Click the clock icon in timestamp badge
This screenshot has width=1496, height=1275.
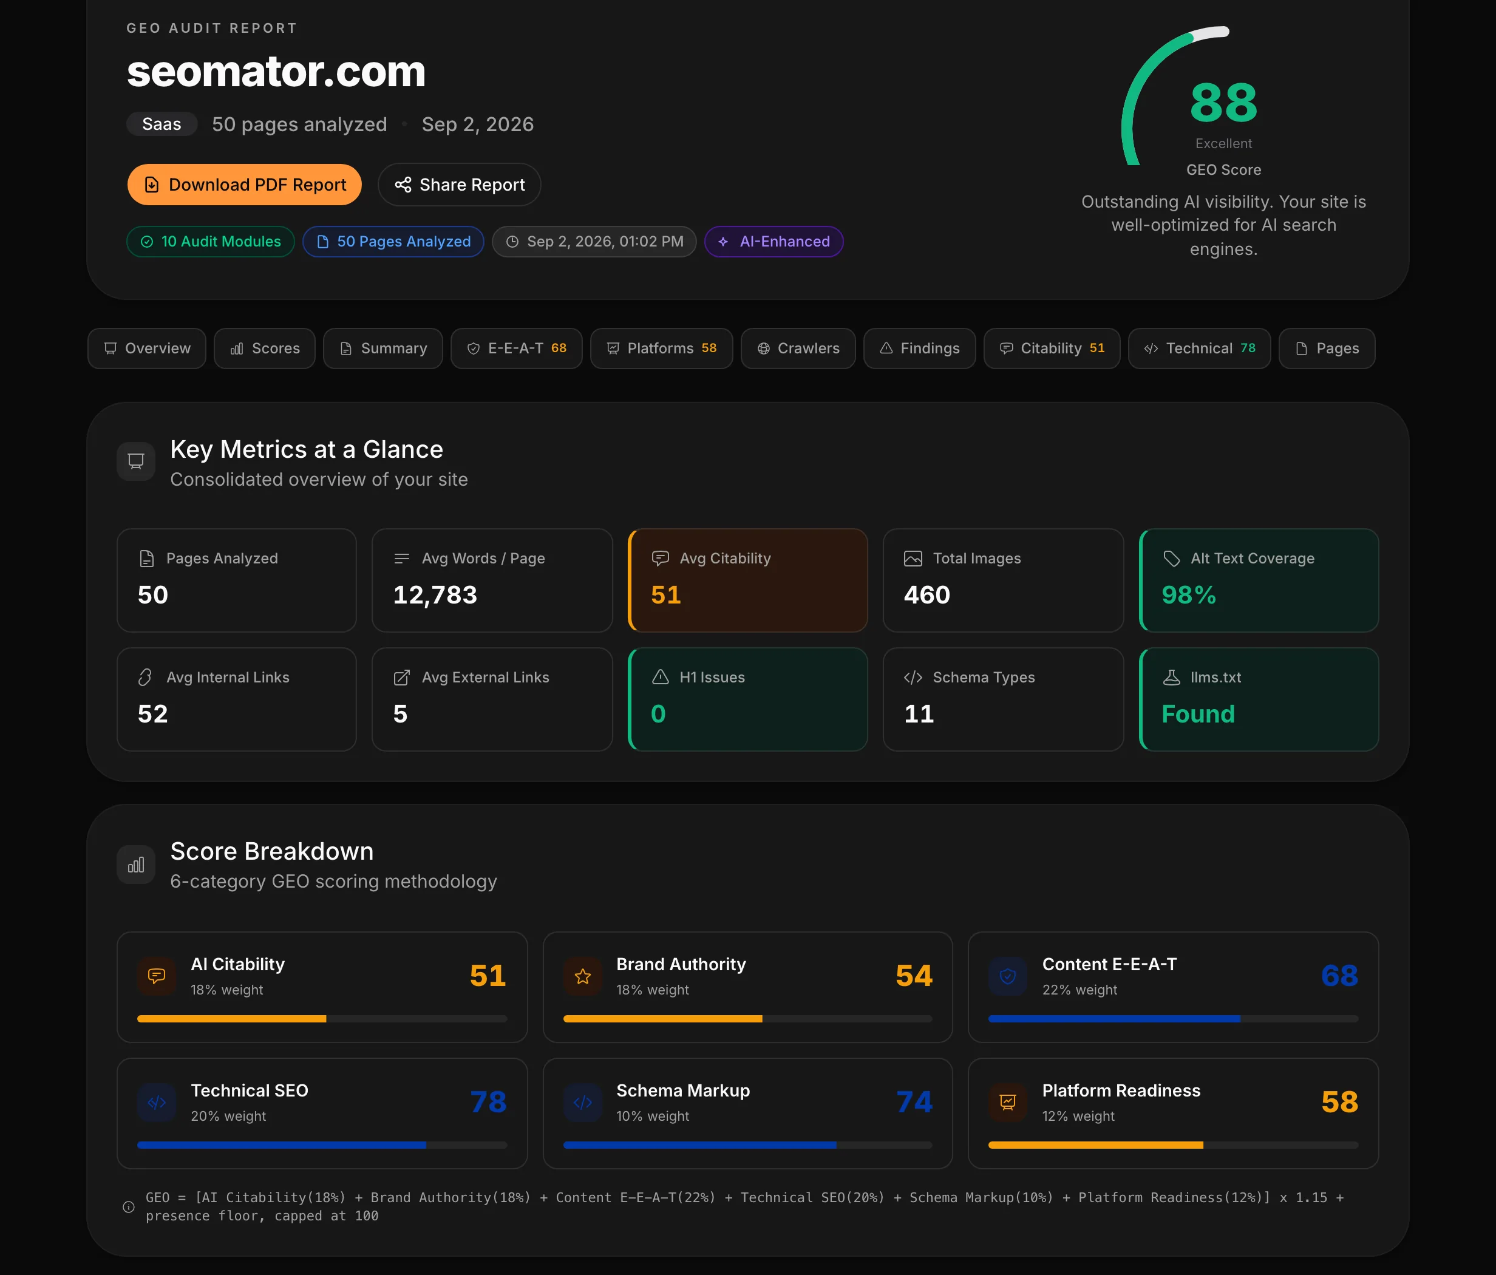(x=512, y=242)
